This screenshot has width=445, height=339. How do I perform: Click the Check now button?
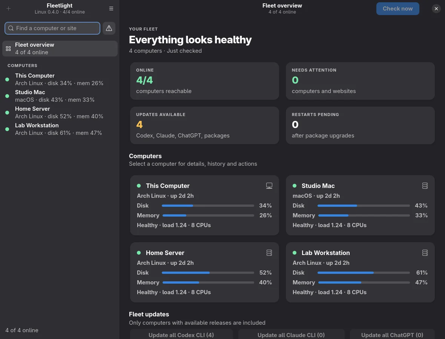[397, 9]
